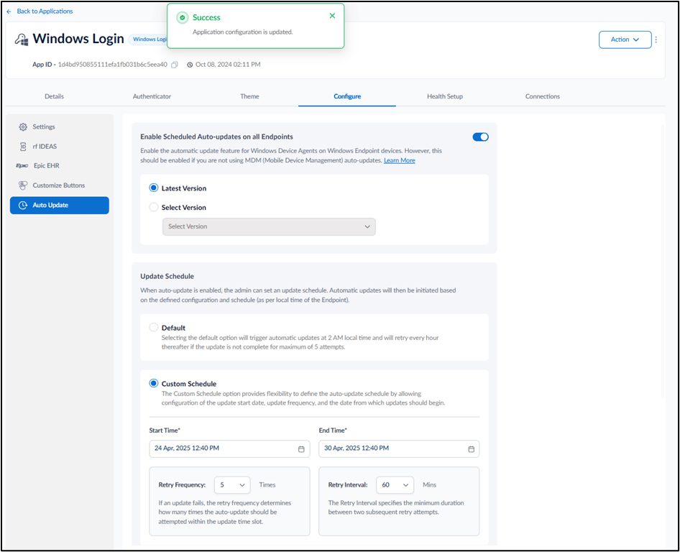Select the Configure tab
680x552 pixels.
(347, 96)
